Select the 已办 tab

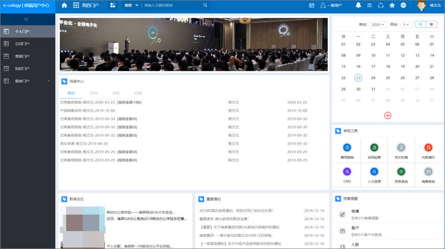tap(94, 93)
